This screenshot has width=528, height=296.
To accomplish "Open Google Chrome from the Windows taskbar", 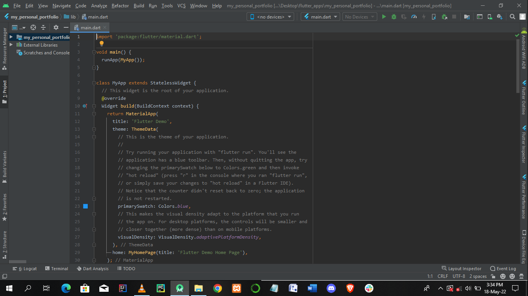I will point(218,288).
